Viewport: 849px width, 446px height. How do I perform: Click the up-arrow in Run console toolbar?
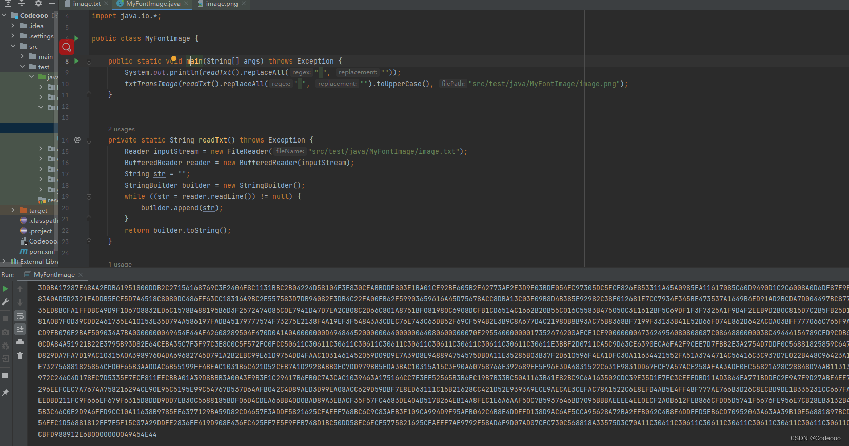20,289
